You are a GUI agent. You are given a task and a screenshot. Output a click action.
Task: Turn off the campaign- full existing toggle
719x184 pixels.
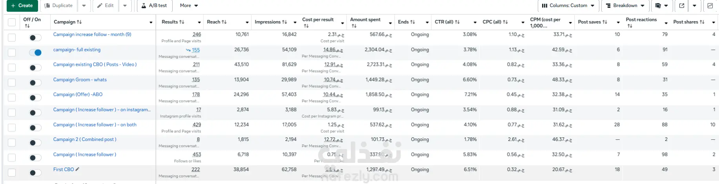click(35, 52)
